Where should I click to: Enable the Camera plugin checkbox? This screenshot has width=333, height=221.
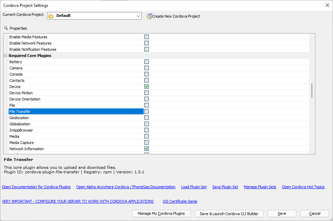click(146, 68)
